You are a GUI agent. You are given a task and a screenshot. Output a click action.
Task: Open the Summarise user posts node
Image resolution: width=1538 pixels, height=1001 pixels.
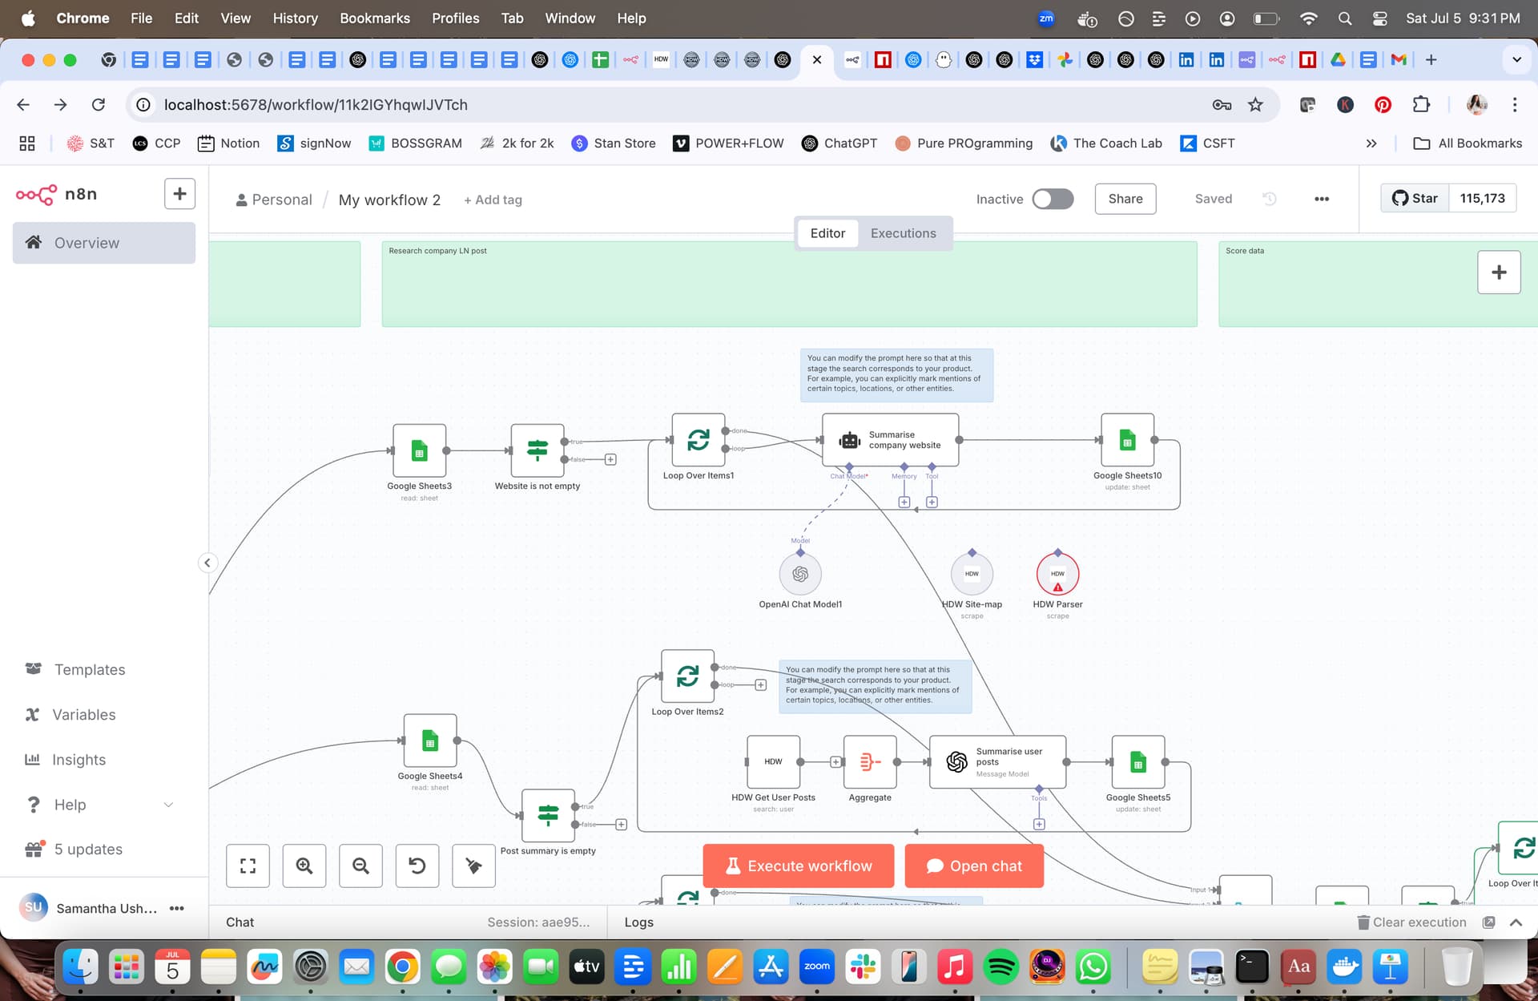click(997, 762)
